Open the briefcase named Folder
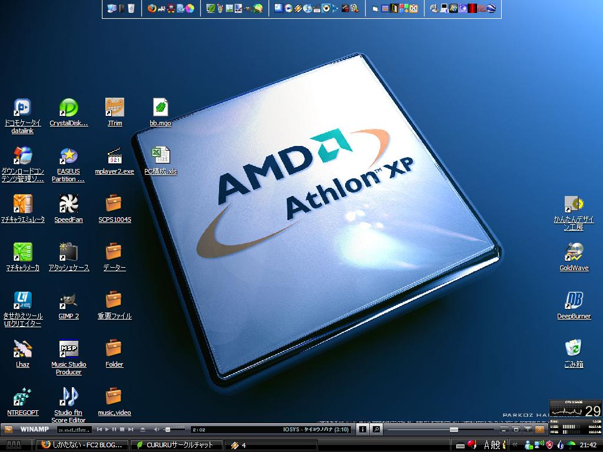 115,354
